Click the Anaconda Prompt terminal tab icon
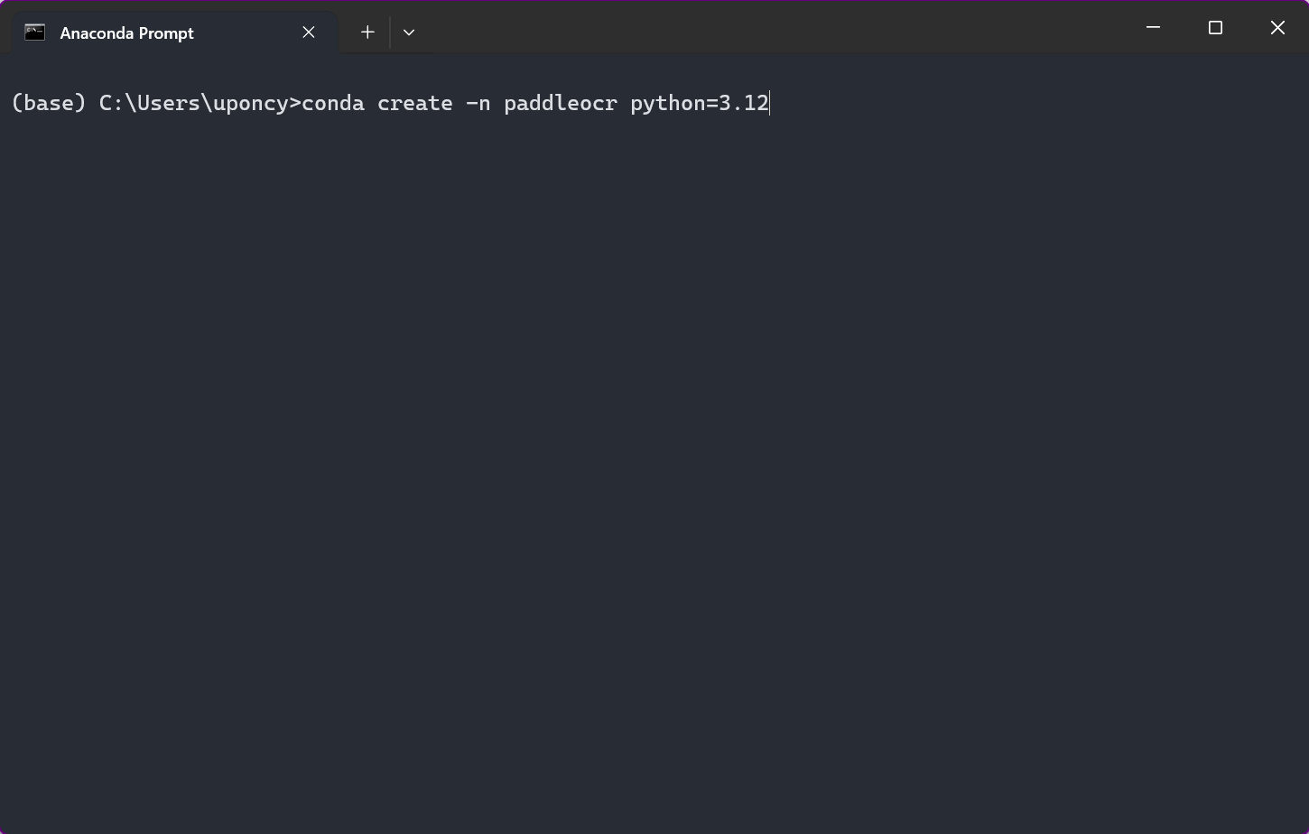This screenshot has width=1309, height=834. point(34,32)
